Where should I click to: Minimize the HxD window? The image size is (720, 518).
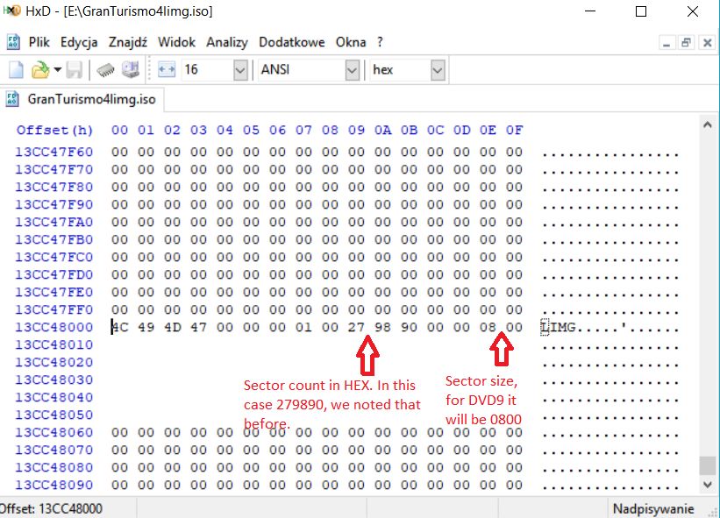coord(590,11)
